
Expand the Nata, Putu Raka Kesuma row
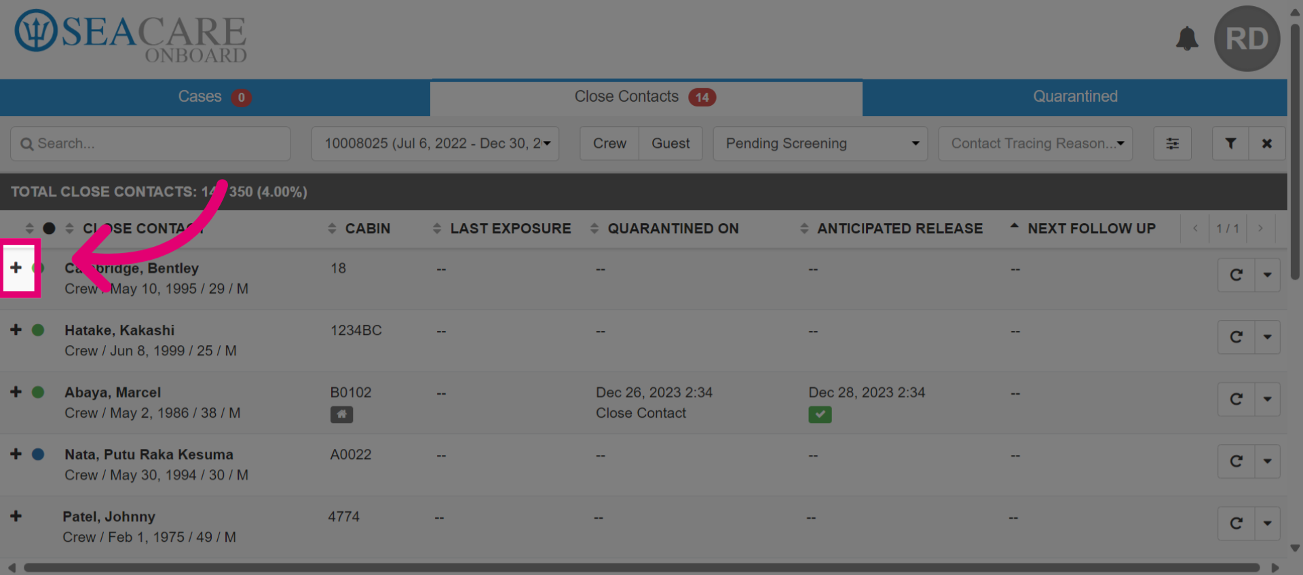coord(16,454)
